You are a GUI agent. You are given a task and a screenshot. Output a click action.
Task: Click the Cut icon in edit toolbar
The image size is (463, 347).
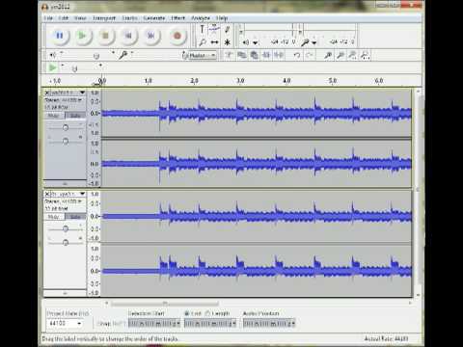click(229, 55)
